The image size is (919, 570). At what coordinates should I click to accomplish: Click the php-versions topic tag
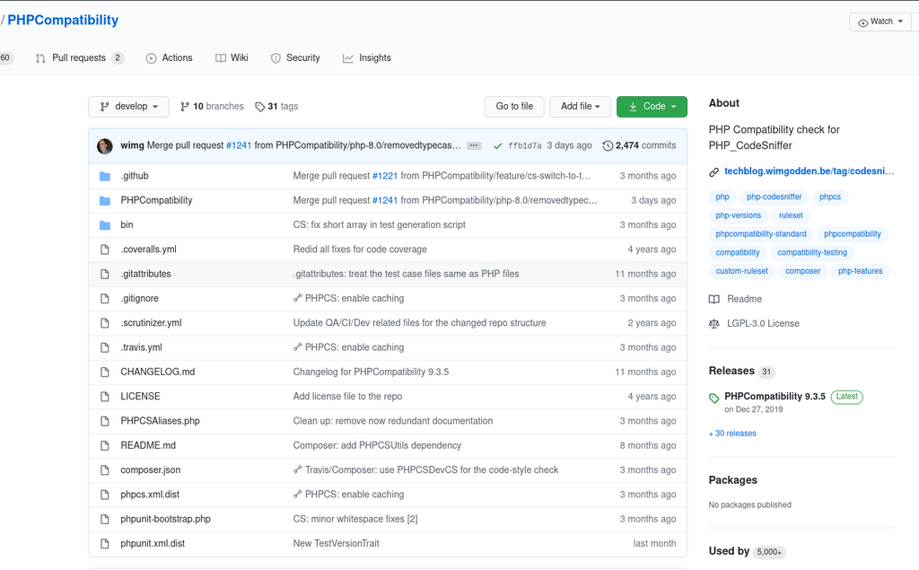pyautogui.click(x=738, y=215)
